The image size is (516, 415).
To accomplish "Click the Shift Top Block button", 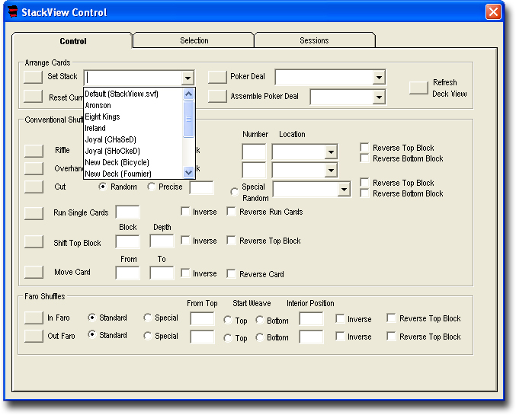I will click(34, 241).
